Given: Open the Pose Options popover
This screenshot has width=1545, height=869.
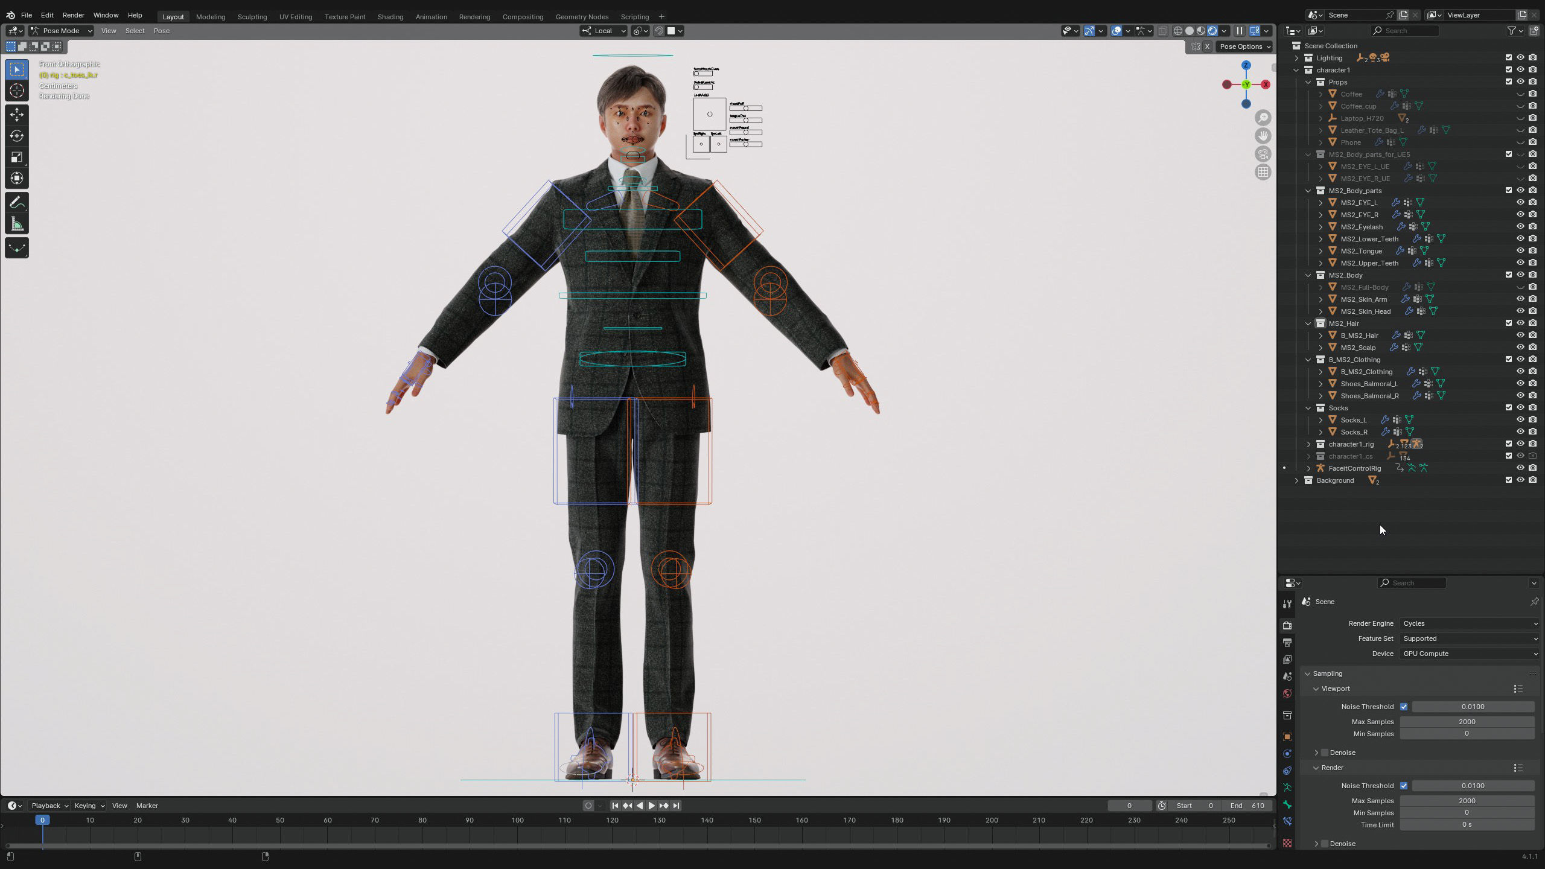Looking at the screenshot, I should click(x=1245, y=46).
